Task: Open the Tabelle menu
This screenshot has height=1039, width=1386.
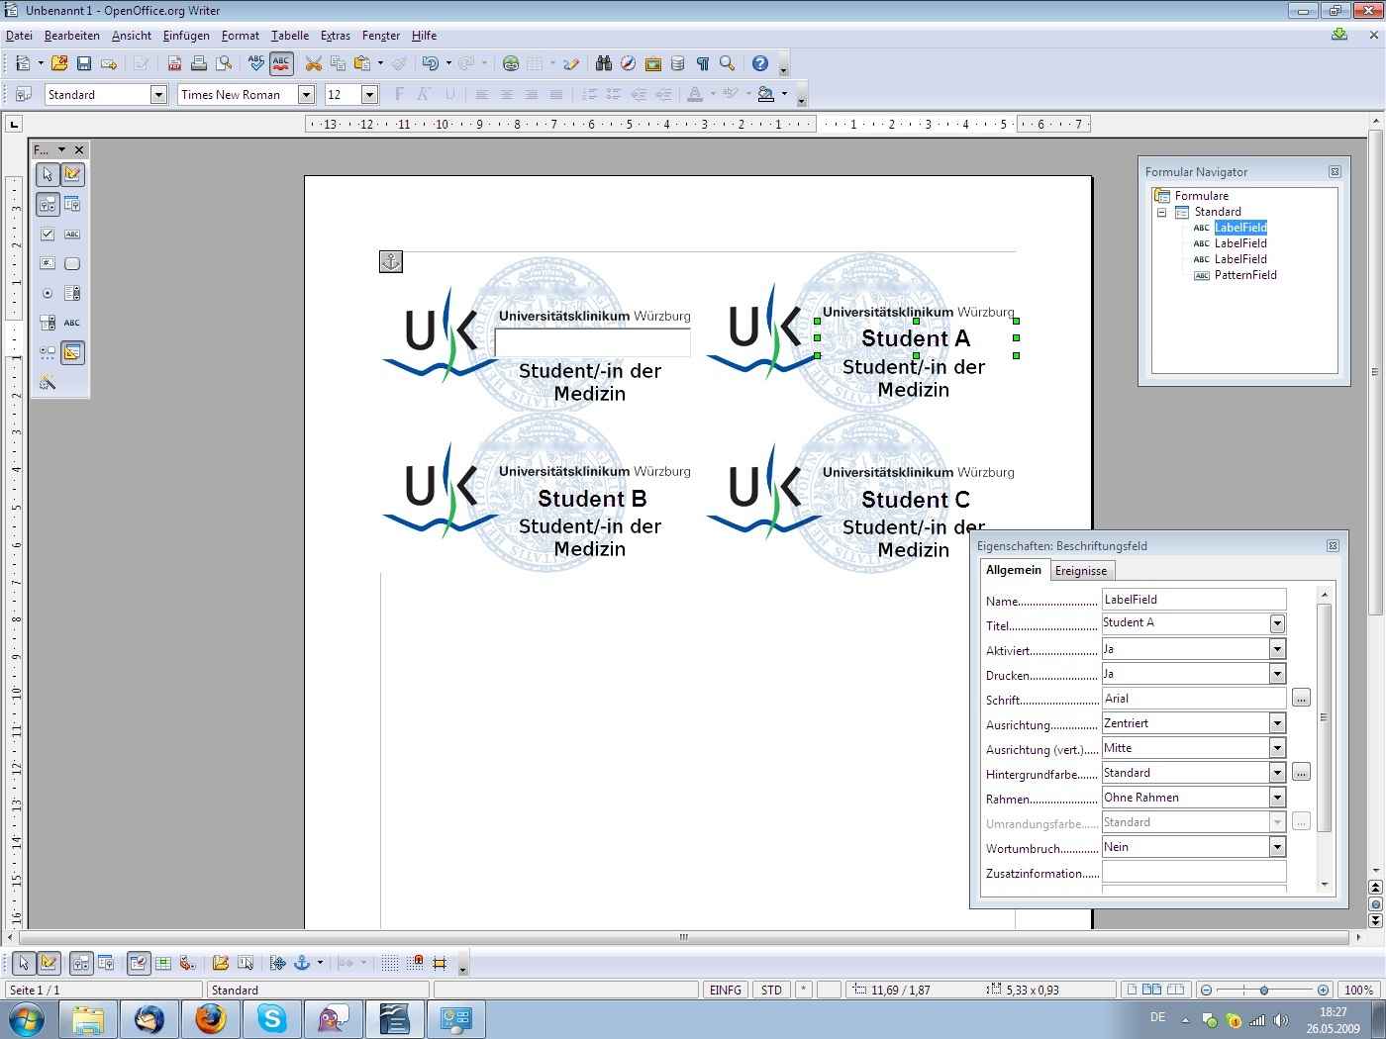Action: 290,36
